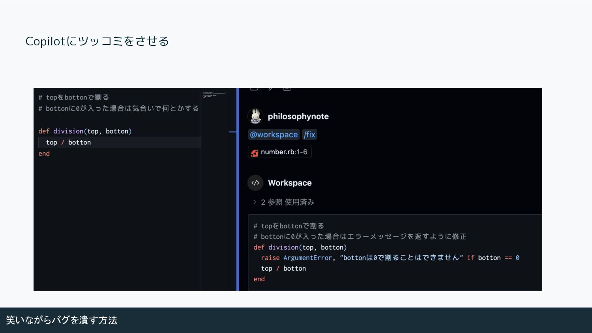Click the editor's final 'end' line
592x333 pixels.
pyautogui.click(x=44, y=153)
